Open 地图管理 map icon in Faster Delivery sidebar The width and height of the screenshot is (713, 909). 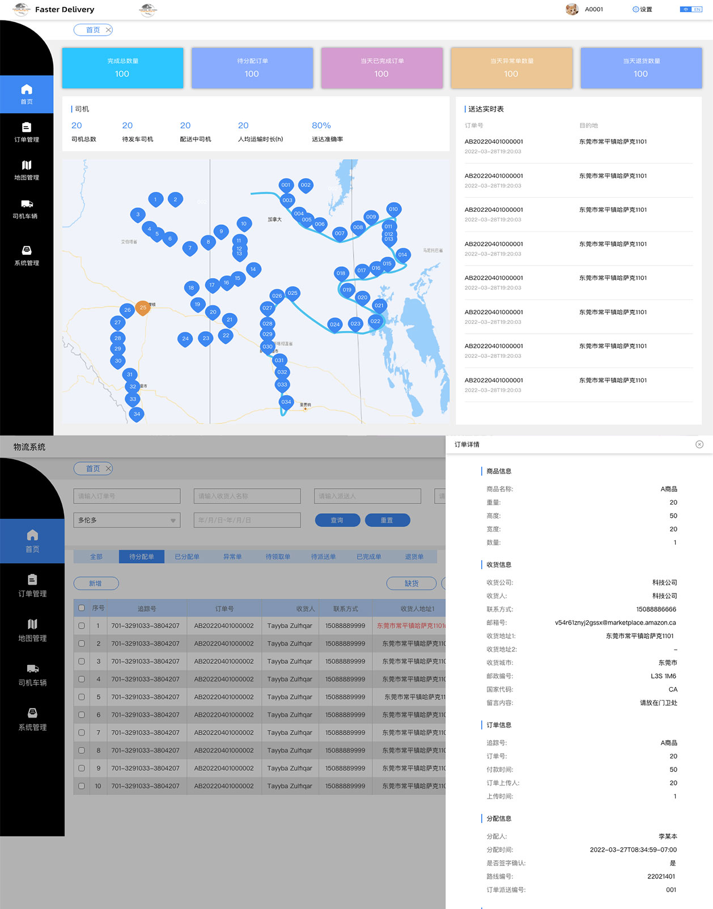pos(27,165)
